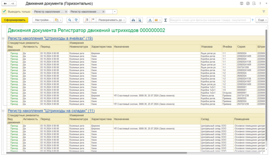This screenshot has height=156, width=269.
Task: Collapse all groups icon
Action: (87, 20)
